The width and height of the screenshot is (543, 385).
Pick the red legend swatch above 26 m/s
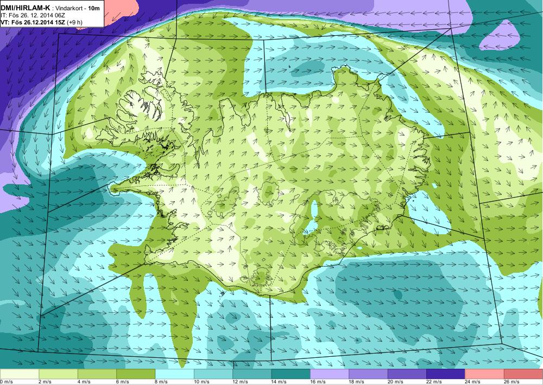pyautogui.click(x=523, y=374)
